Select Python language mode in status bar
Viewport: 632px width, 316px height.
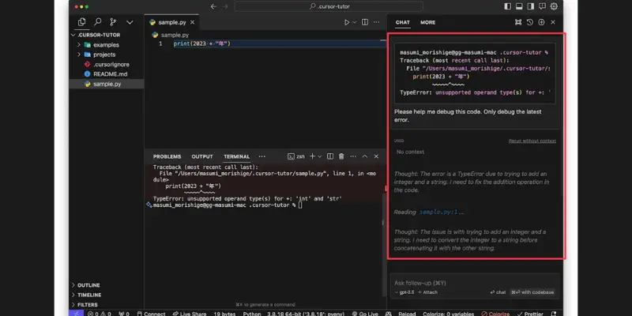click(252, 314)
